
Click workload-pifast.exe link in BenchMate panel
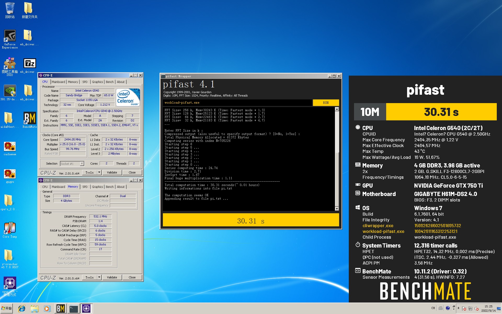[383, 231]
